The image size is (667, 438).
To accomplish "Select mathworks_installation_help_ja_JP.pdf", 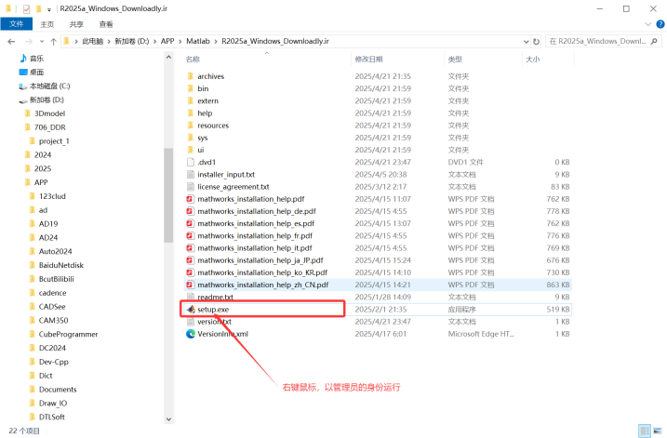I will point(260,260).
